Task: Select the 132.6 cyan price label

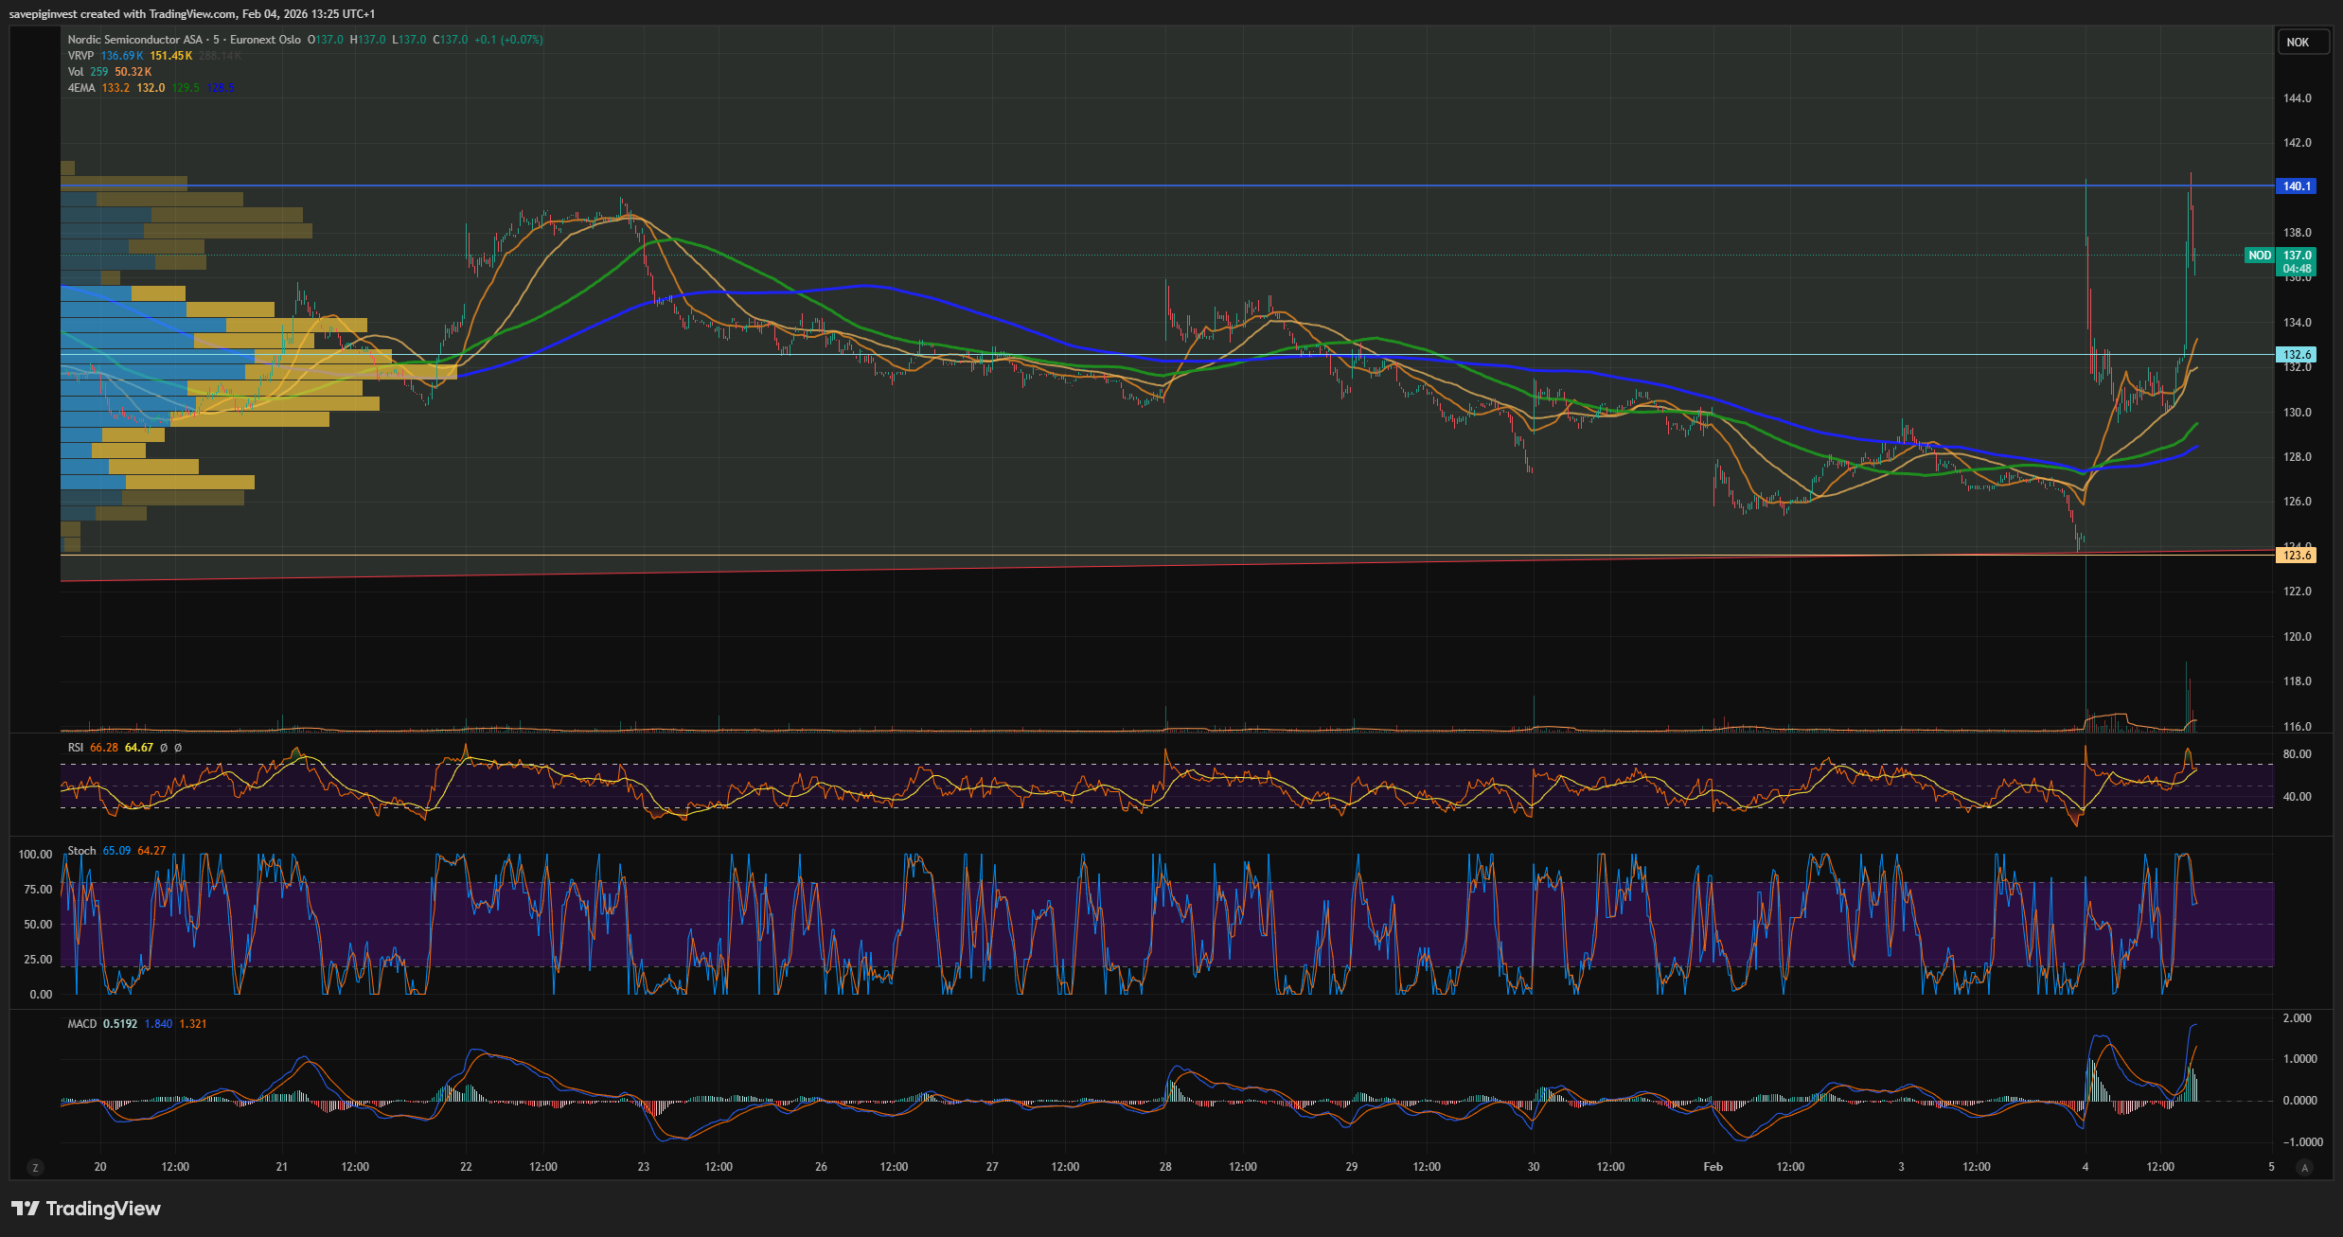Action: pyautogui.click(x=2296, y=355)
